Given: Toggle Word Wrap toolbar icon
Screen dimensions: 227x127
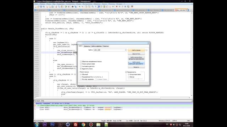Looking at the screenshot, I should tap(93, 7).
